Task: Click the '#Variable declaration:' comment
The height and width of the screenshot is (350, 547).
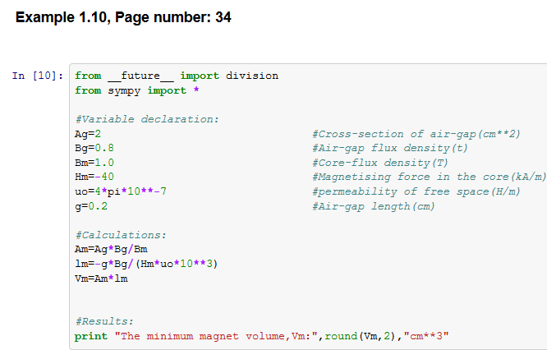Action: tap(146, 119)
